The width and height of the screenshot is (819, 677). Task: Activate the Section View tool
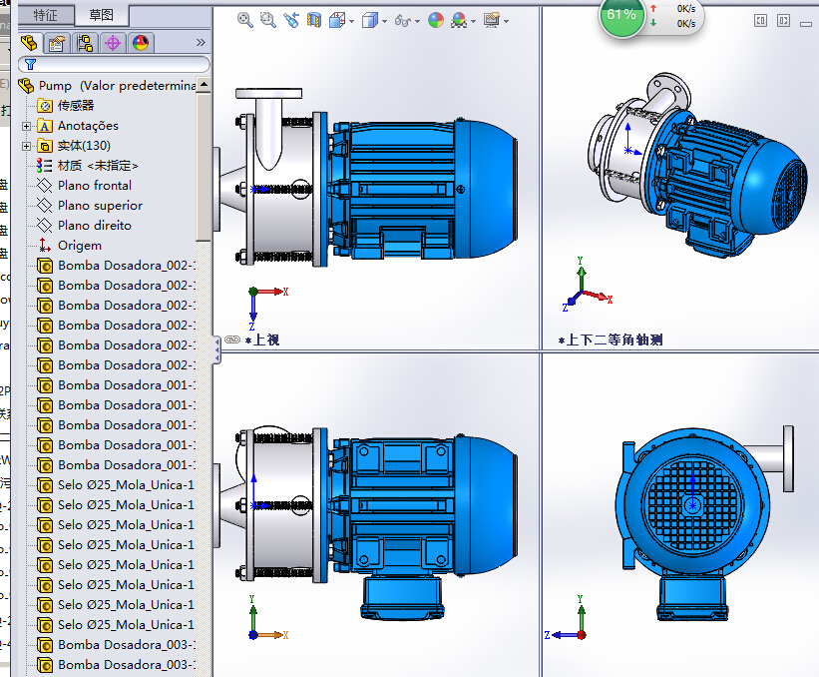pos(314,20)
